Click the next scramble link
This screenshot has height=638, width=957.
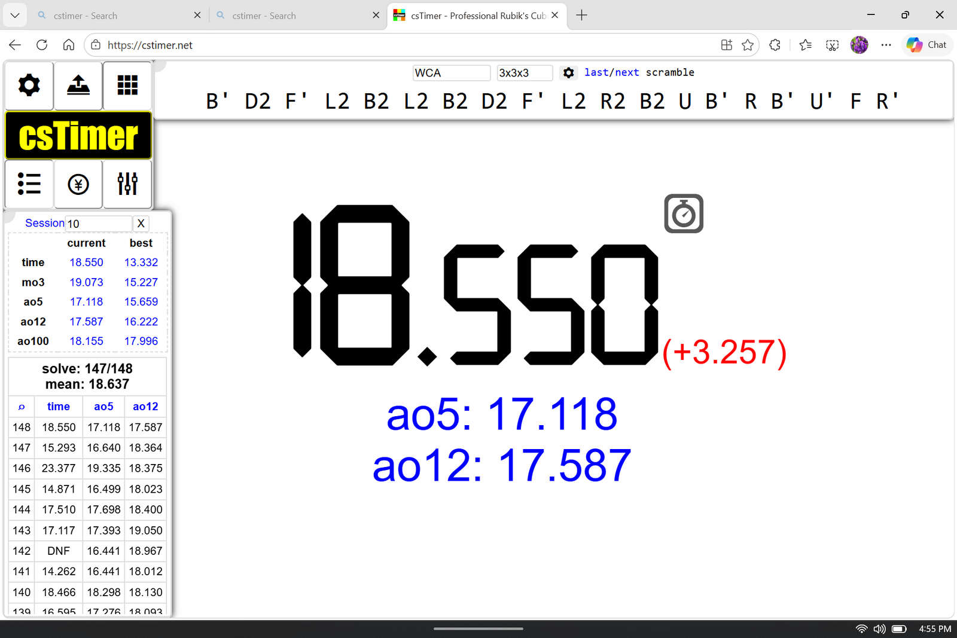pyautogui.click(x=627, y=72)
